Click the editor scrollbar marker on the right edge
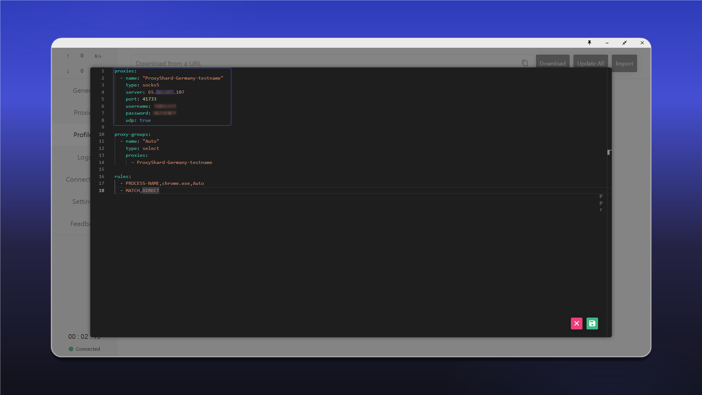This screenshot has width=702, height=395. pyautogui.click(x=609, y=153)
